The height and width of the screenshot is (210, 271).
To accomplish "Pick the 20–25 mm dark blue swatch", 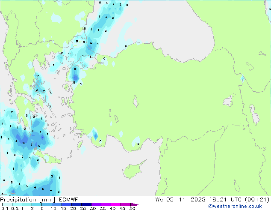I will (x=77, y=204).
